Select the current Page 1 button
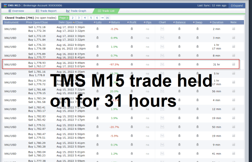252x162 pixels. pyautogui.click(x=64, y=18)
